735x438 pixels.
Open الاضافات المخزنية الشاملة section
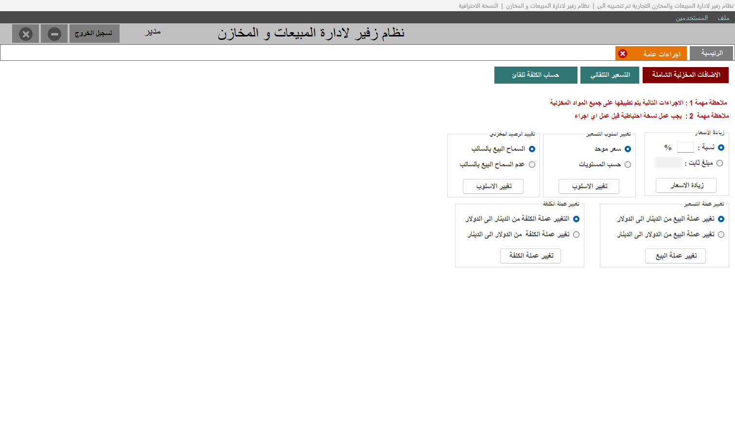point(685,75)
